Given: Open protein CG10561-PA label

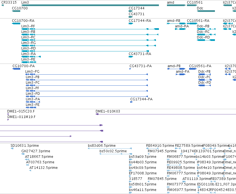Looking at the screenshot, I should (200, 66).
